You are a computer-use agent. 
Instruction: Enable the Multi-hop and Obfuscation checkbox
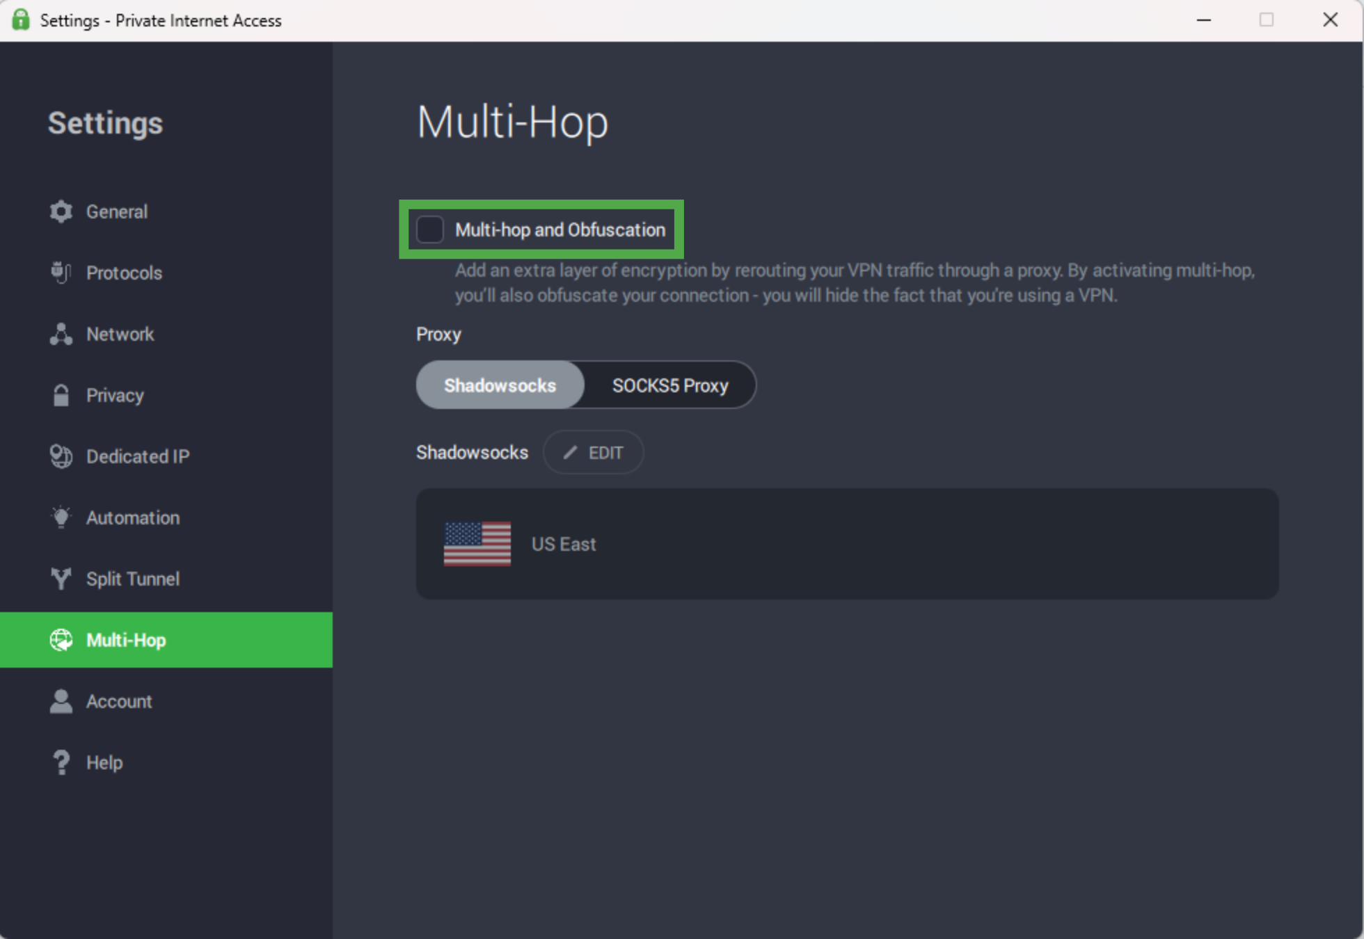pos(429,230)
